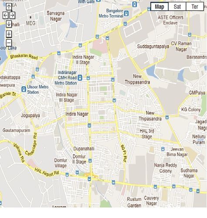Select the Indira Nagar II Stage label
Image resolution: width=207 pixels, height=218 pixels.
[83, 60]
